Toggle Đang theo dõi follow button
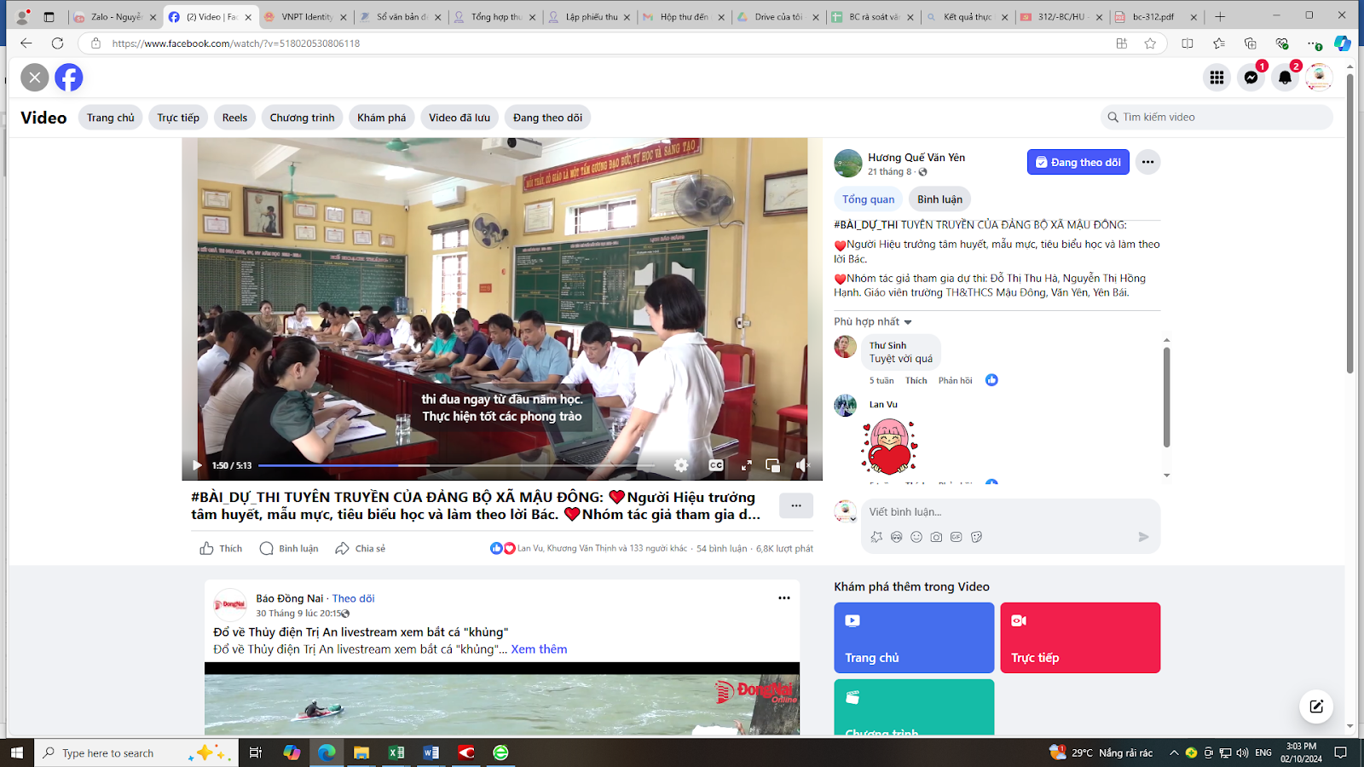Viewport: 1364px width, 767px height. point(1078,162)
